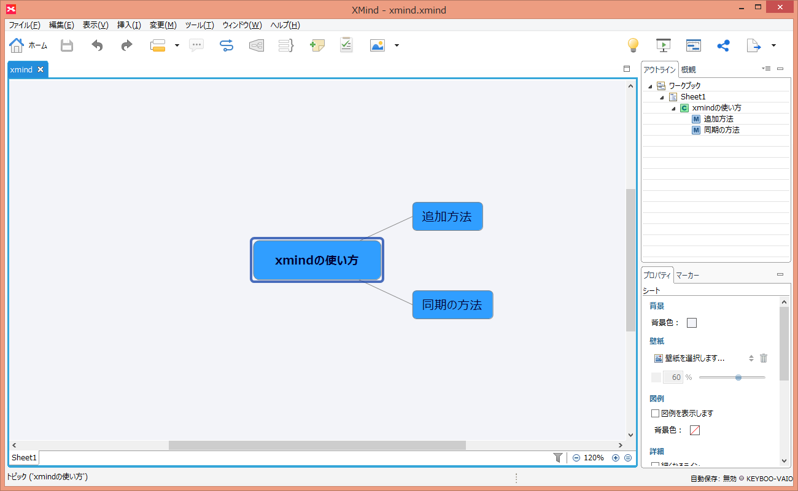
Task: Insert an image with the picture icon
Action: (378, 45)
